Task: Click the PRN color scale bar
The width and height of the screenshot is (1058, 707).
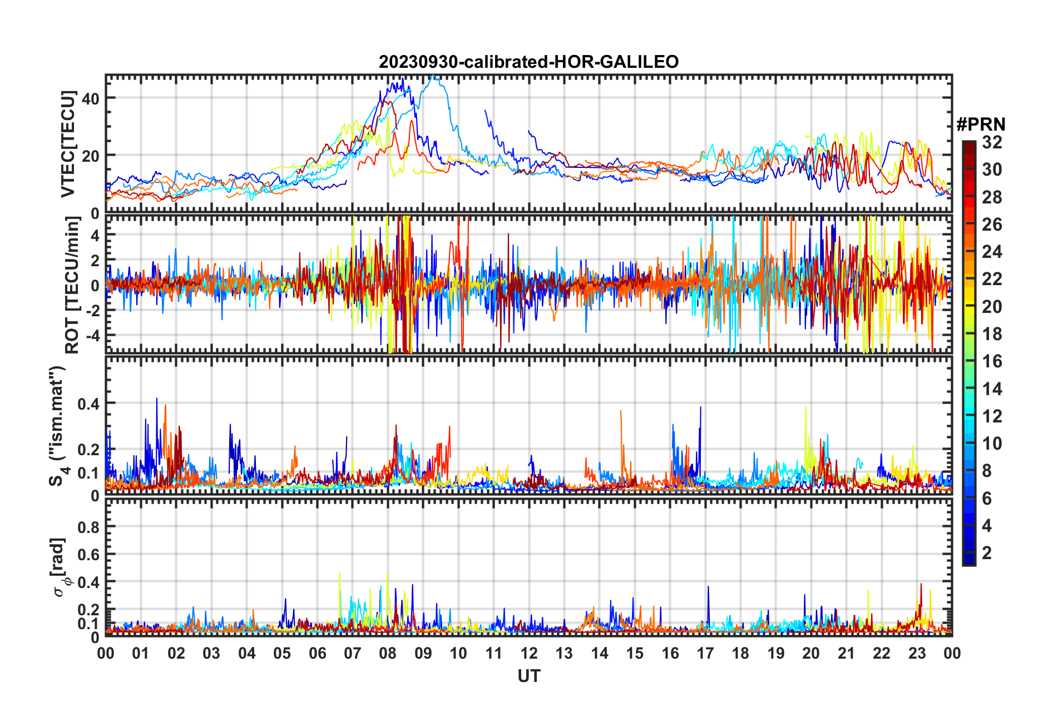Action: (x=968, y=353)
